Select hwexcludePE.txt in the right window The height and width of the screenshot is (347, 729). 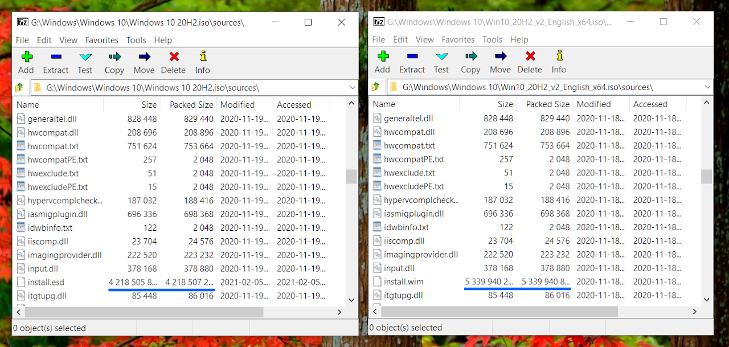[414, 186]
